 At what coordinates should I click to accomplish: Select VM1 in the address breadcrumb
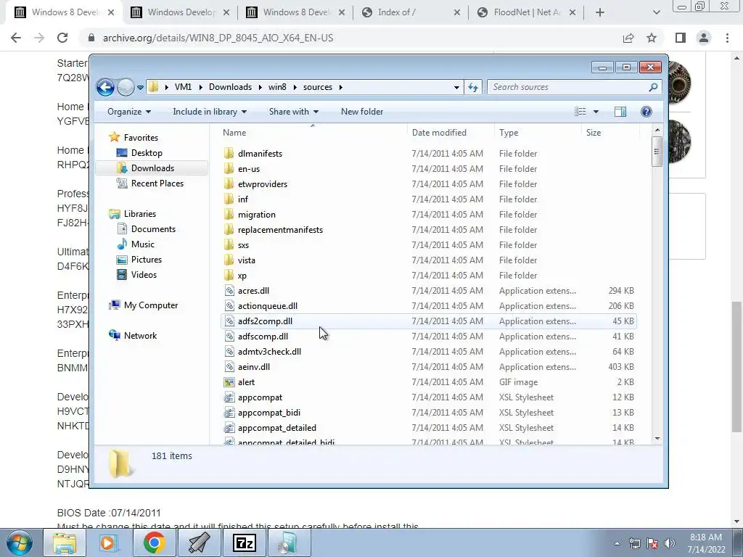(183, 87)
